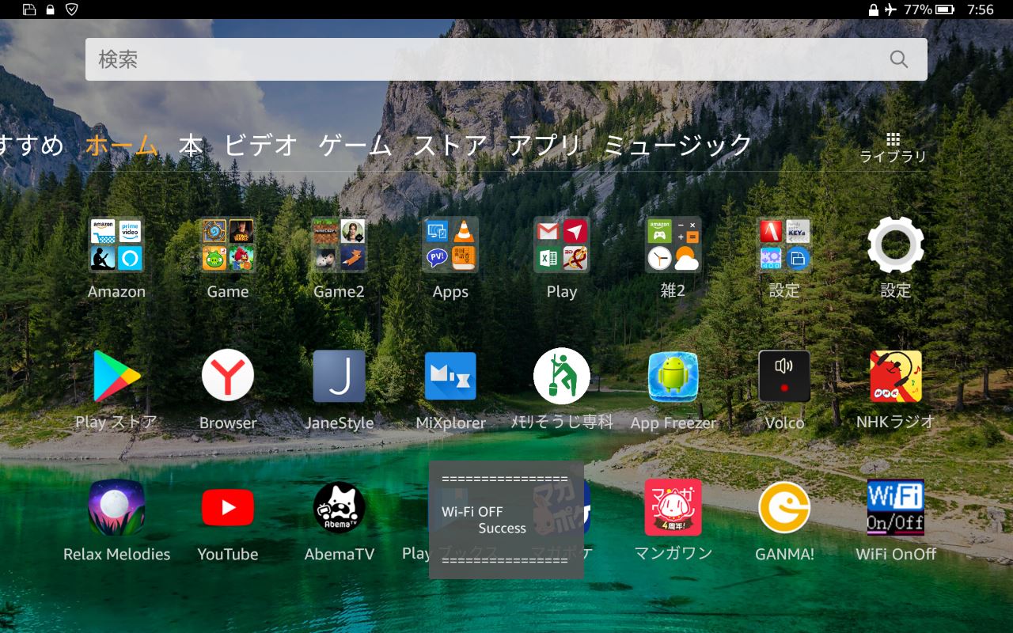Tap the search magnifier icon

899,59
